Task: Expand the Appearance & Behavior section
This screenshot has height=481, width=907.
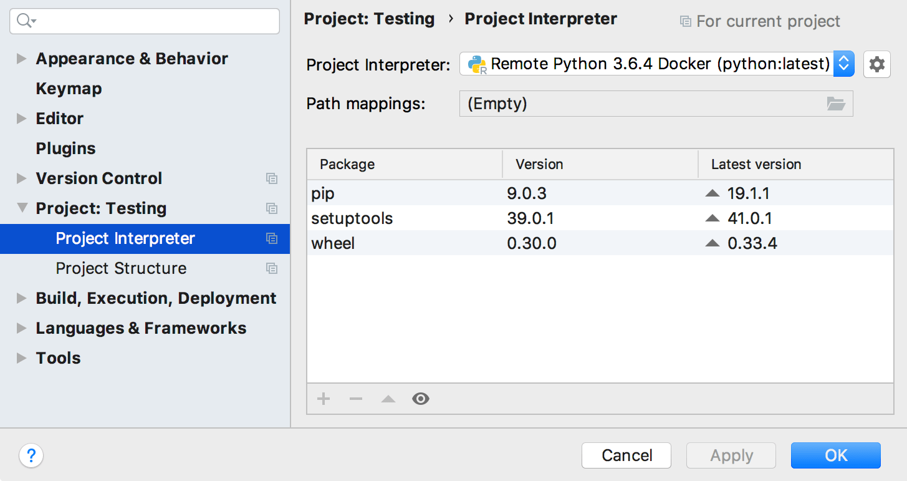Action: click(21, 58)
